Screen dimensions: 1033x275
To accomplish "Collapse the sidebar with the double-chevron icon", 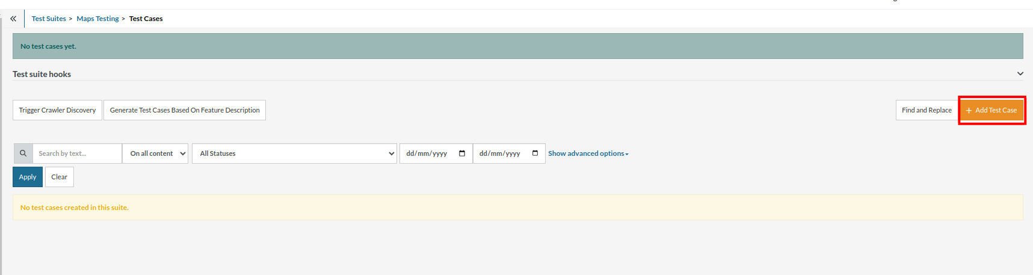I will (x=13, y=19).
